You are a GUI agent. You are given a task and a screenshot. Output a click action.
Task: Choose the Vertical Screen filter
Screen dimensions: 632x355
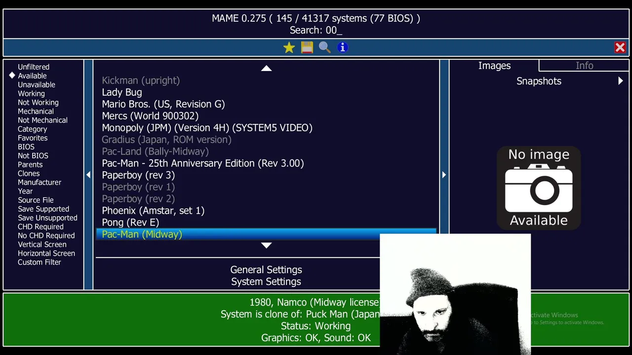point(42,245)
